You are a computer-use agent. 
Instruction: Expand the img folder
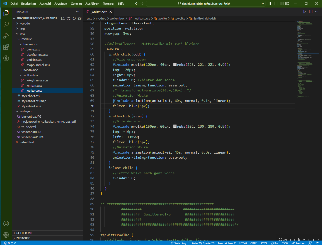(x=22, y=29)
